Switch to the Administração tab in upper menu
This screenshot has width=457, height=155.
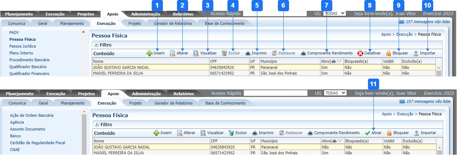[x=146, y=14]
